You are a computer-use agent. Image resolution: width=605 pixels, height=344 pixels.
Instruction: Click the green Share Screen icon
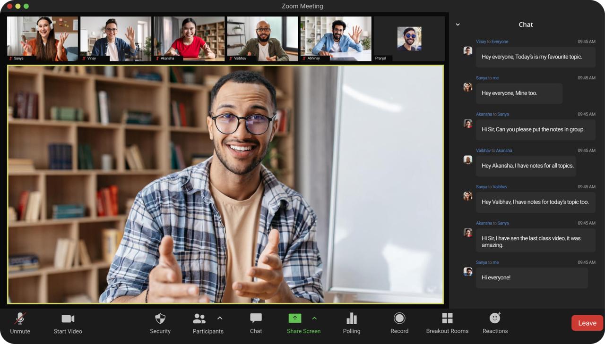pos(294,319)
